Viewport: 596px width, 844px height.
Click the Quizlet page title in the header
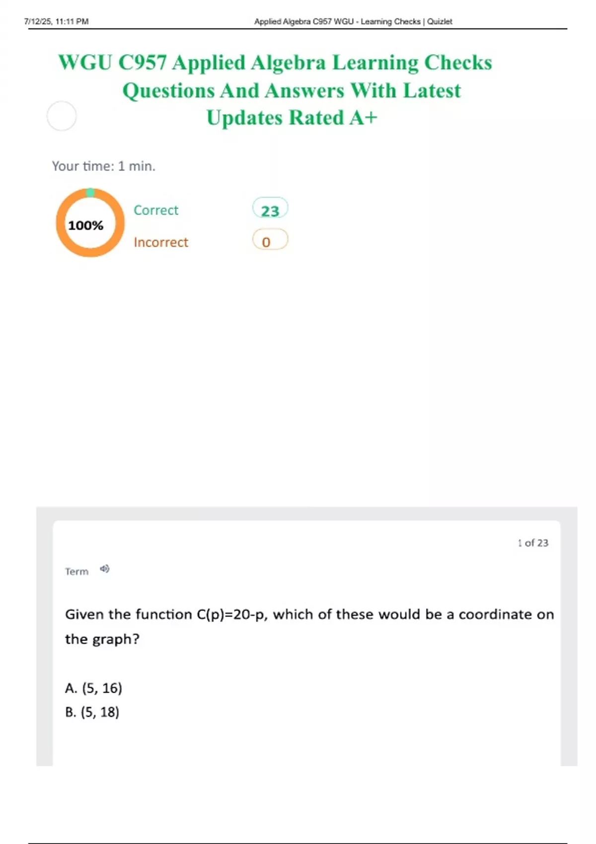tap(353, 21)
